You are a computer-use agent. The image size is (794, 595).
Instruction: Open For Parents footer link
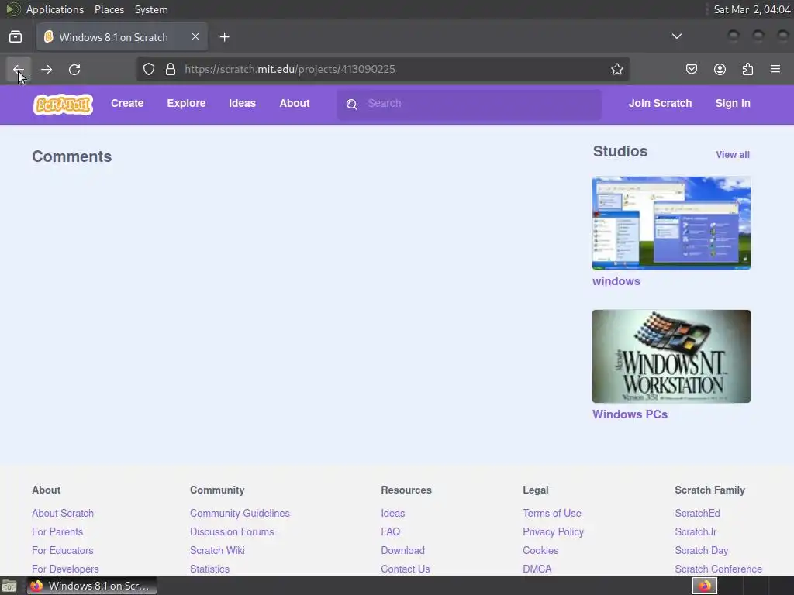tap(57, 531)
